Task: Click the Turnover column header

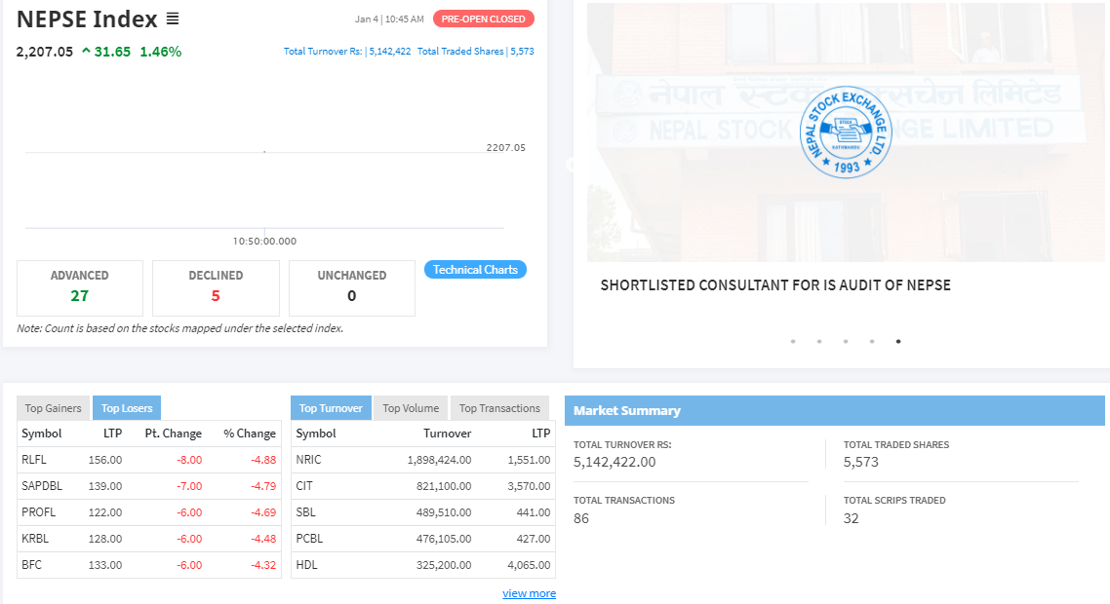Action: 448,434
